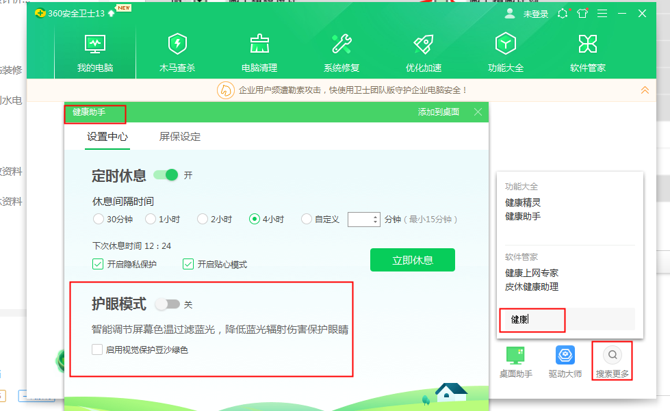Click the house illustration icon
This screenshot has width=670, height=411.
click(451, 392)
